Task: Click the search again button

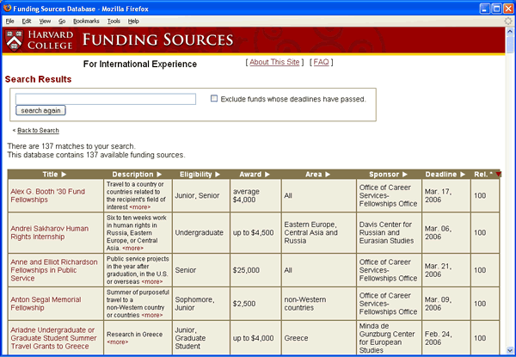Action: click(x=40, y=111)
